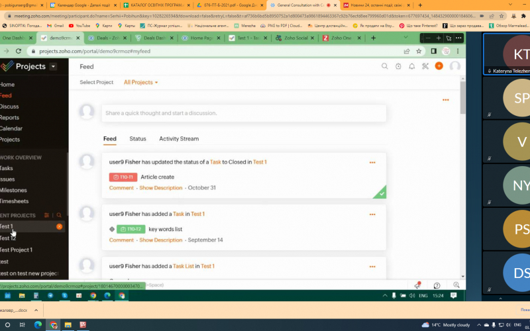Click Show Description under Article create
This screenshot has height=331, width=530.
(x=160, y=188)
